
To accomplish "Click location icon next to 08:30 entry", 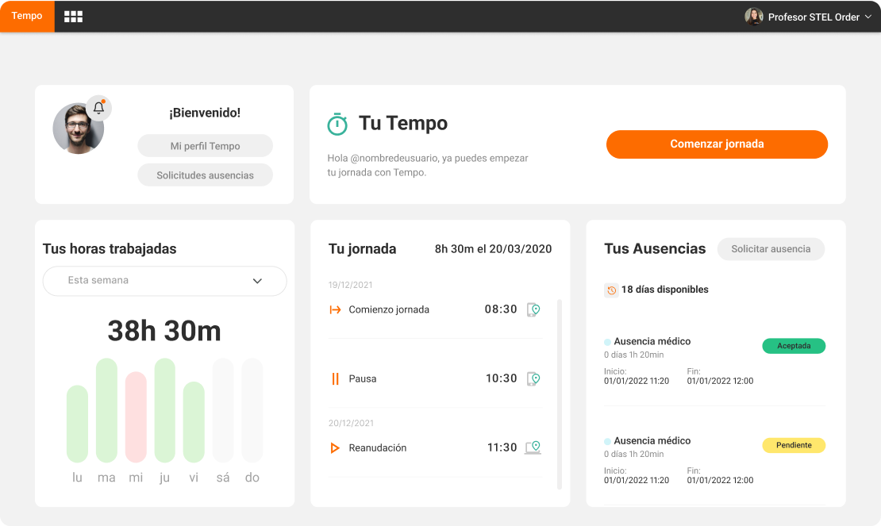I will pos(533,309).
